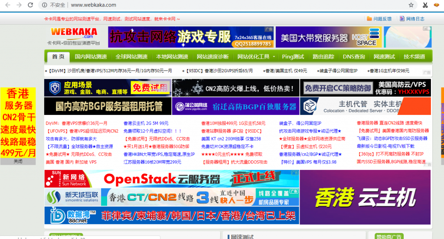Click the 应用场景 免费试用 shield banner
This screenshot has width=444, height=239.
click(x=108, y=88)
